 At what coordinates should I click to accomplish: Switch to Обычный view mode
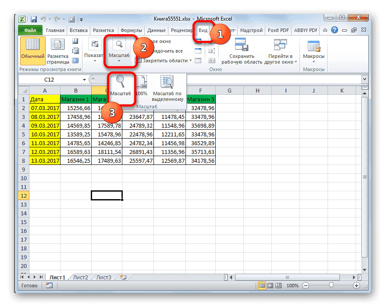(x=32, y=48)
